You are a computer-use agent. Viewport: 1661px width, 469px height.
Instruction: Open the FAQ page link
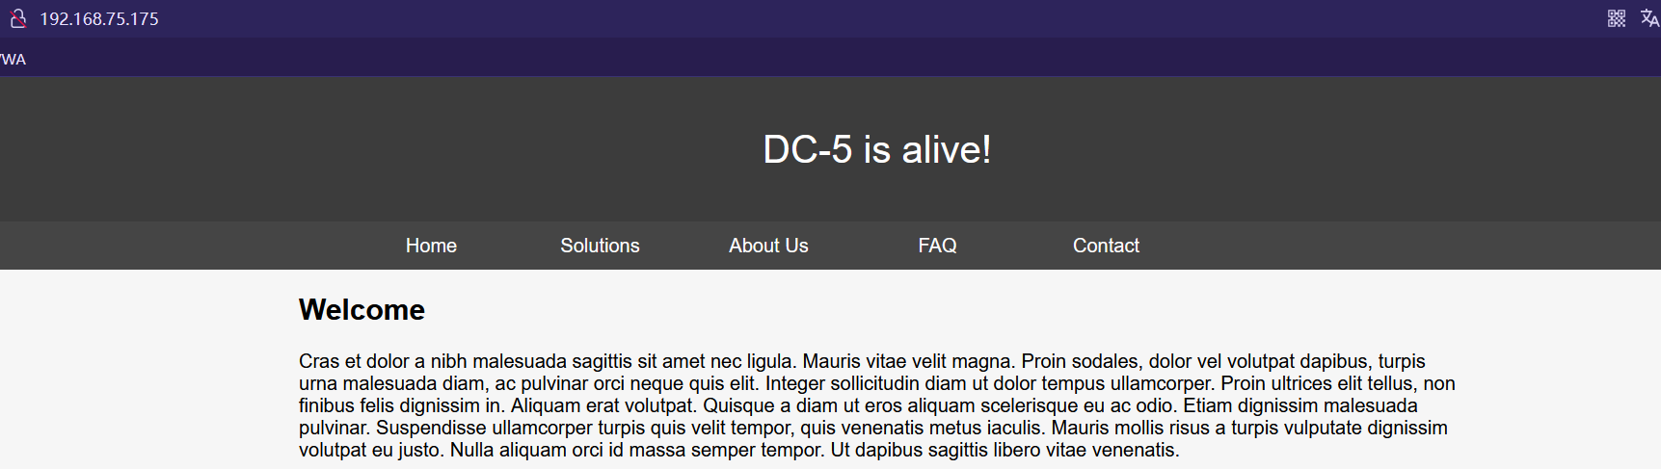pyautogui.click(x=937, y=246)
